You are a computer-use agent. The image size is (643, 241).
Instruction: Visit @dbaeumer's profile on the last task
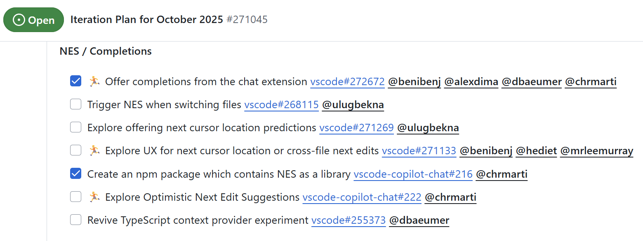pos(419,220)
